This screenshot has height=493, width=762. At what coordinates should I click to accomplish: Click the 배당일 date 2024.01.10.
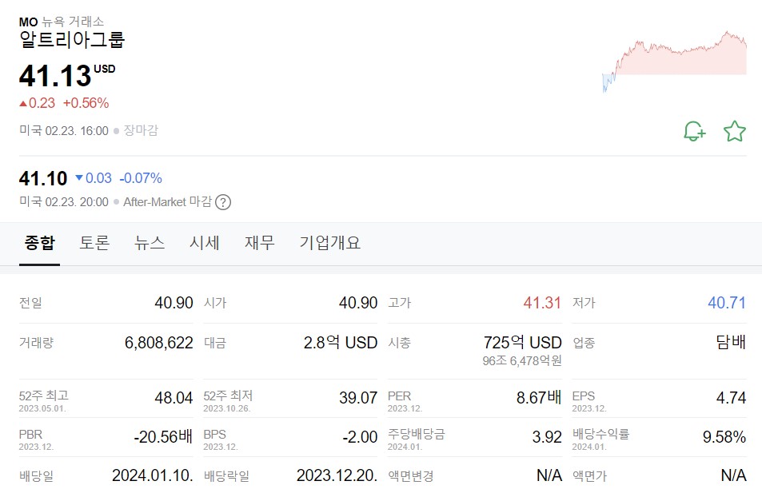pos(153,475)
